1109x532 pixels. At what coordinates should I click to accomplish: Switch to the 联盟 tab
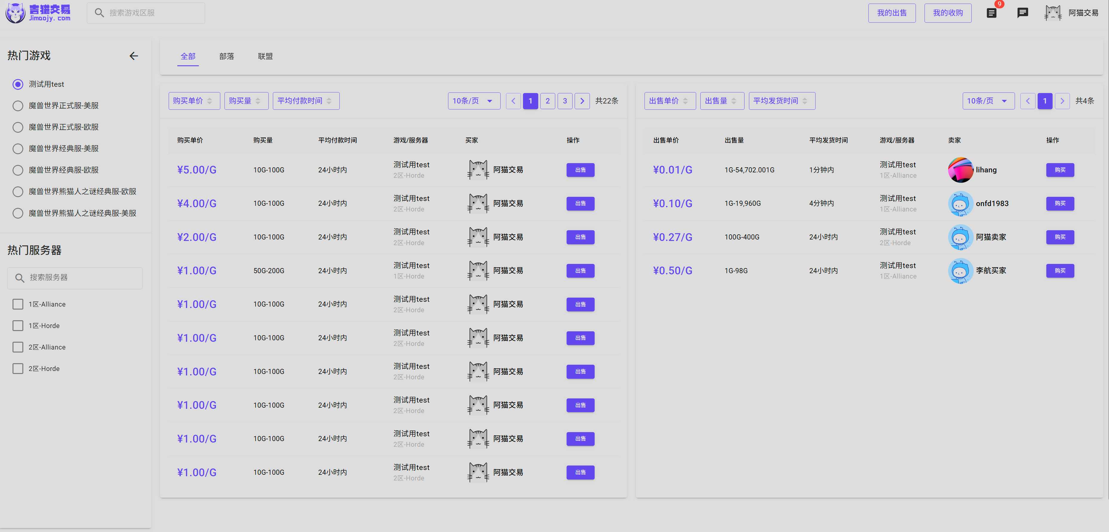tap(265, 56)
